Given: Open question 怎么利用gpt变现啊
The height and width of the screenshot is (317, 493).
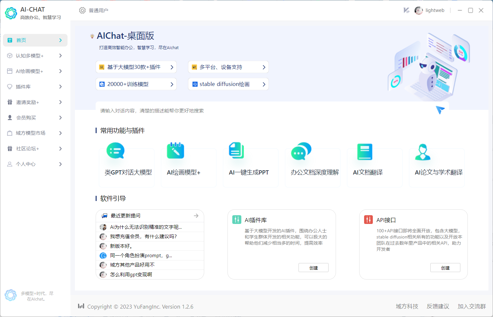Looking at the screenshot, I should click(150, 274).
